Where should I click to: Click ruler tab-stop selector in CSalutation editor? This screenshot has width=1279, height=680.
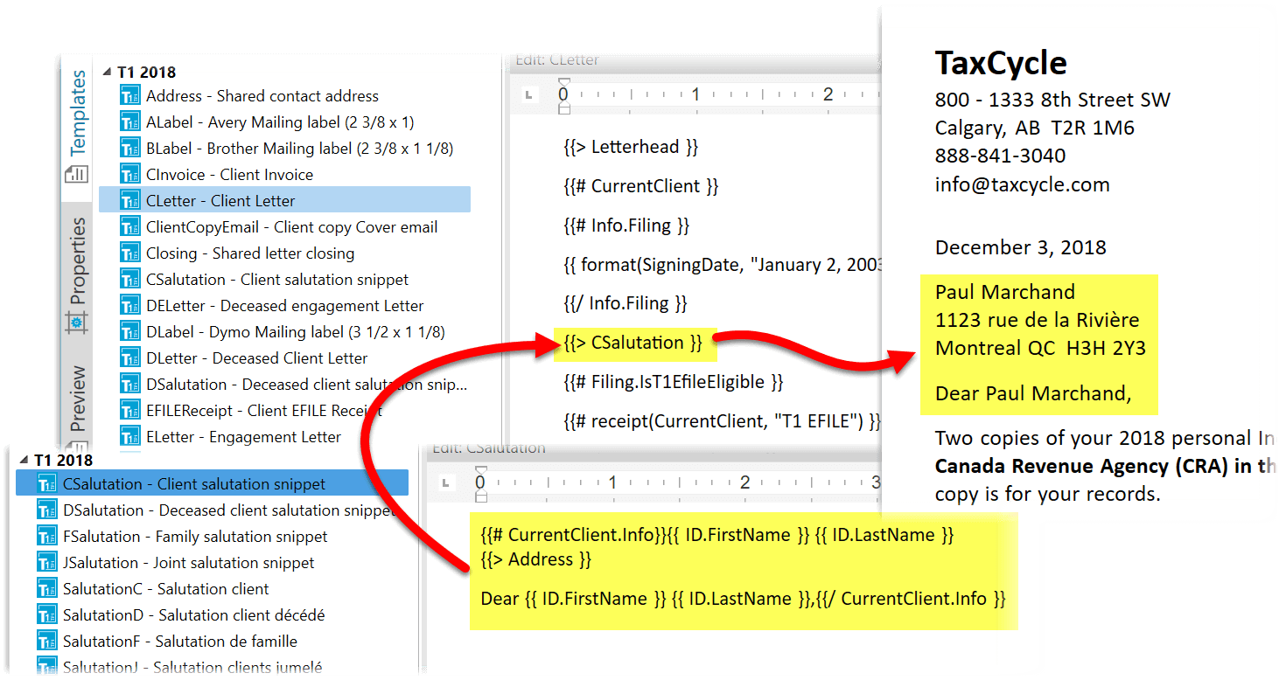click(445, 482)
